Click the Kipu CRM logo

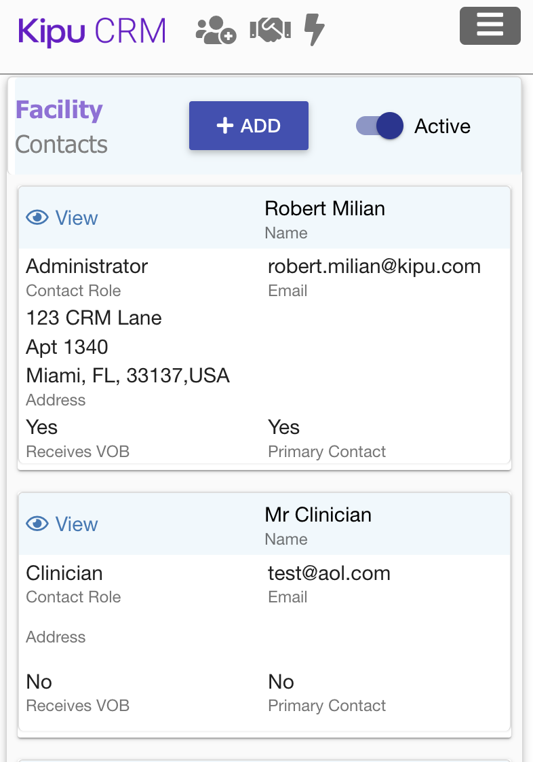point(92,31)
